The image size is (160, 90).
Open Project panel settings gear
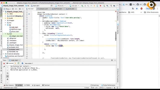[x=20, y=9]
